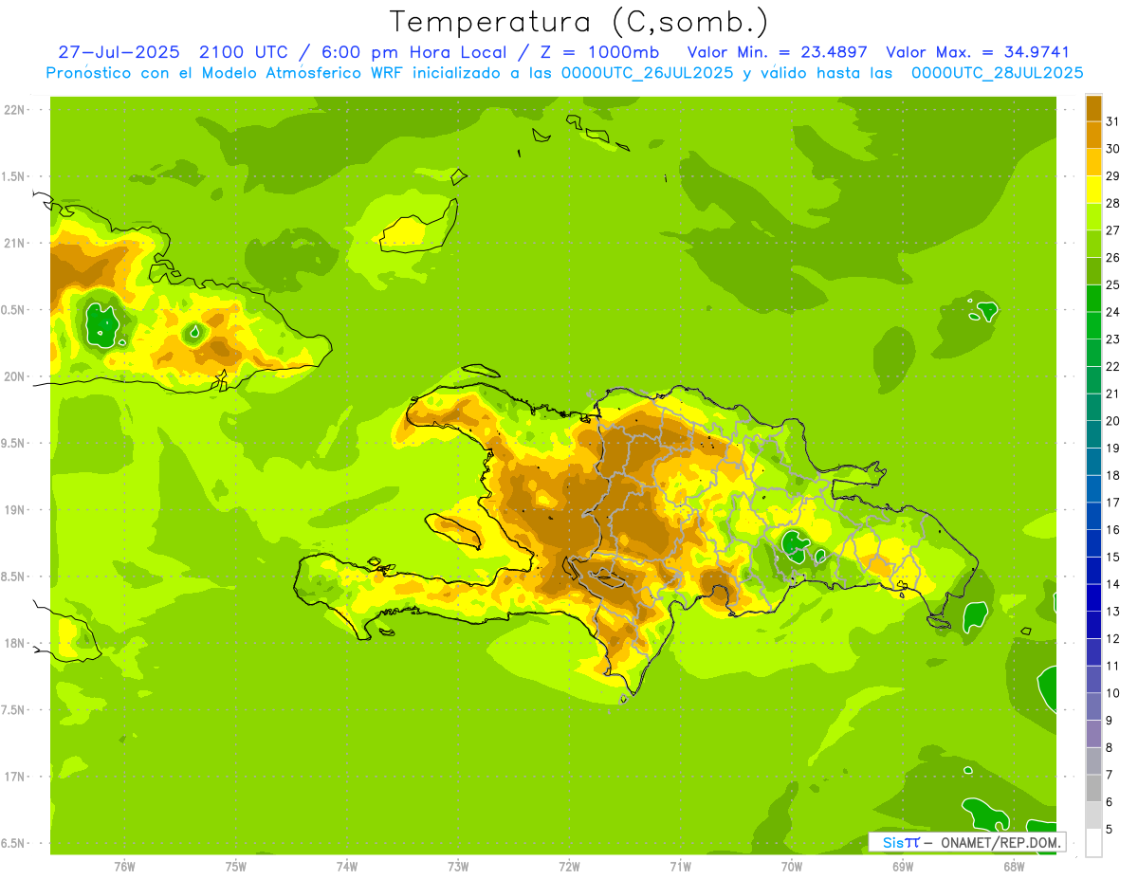Image resolution: width=1138 pixels, height=879 pixels.
Task: Click the gray legend swatch between 6 and 7
Action: (1093, 788)
